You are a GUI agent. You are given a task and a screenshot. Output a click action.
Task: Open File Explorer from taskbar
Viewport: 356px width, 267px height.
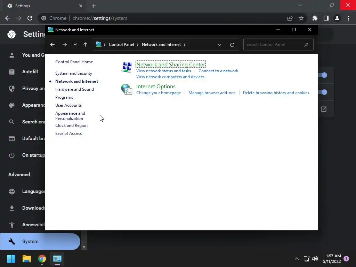click(26, 259)
